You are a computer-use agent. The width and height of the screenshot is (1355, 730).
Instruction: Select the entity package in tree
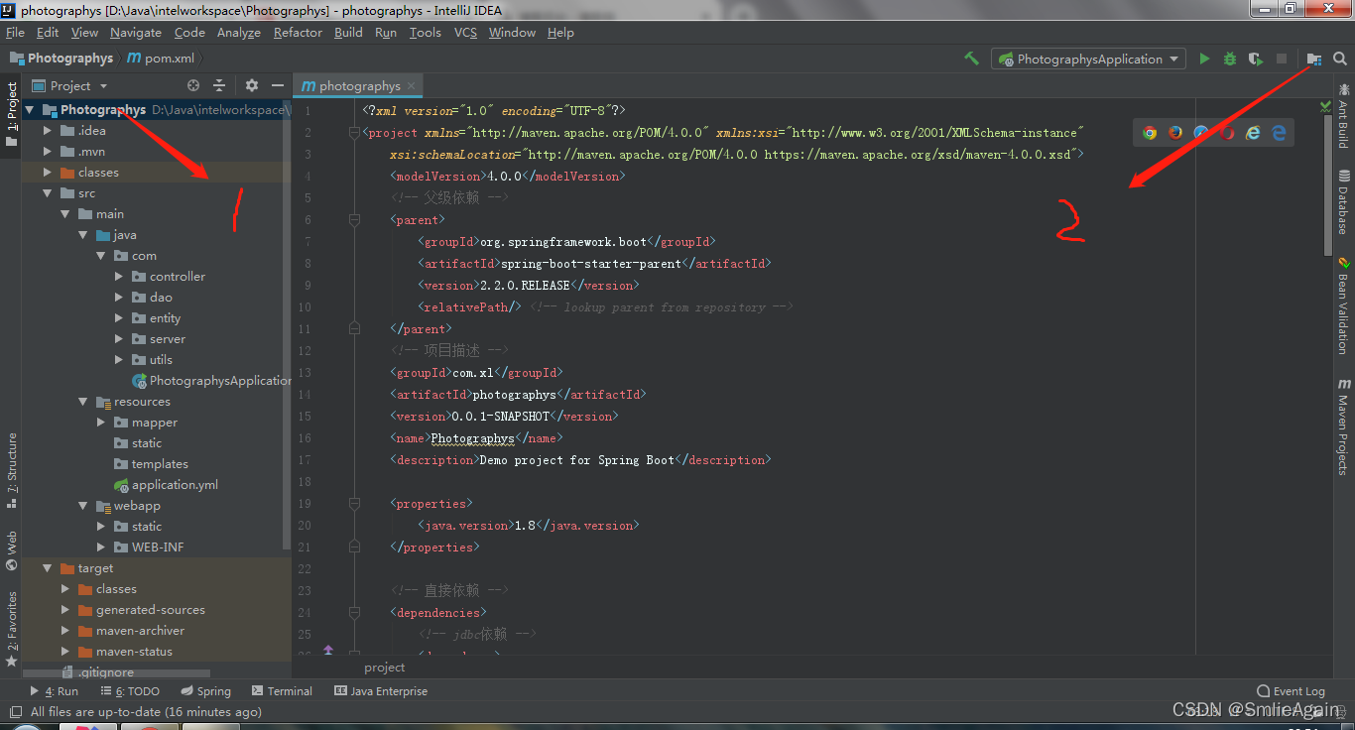point(157,318)
